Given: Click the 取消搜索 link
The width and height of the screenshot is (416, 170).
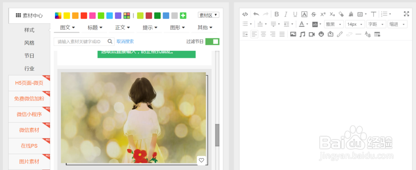Looking at the screenshot, I should click(x=125, y=41).
